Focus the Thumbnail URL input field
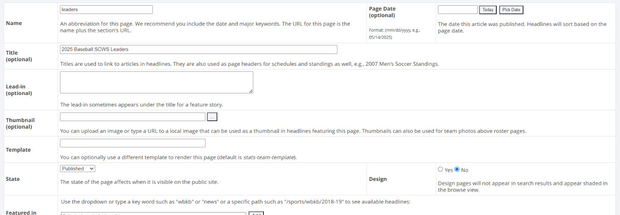 133,117
